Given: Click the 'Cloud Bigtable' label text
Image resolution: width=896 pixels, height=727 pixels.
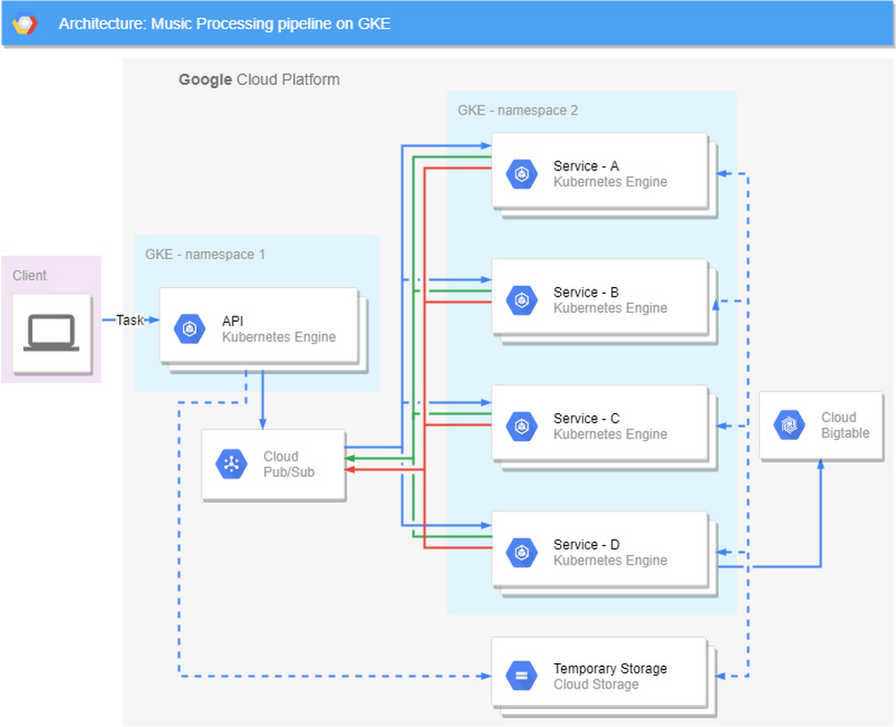Looking at the screenshot, I should (845, 425).
